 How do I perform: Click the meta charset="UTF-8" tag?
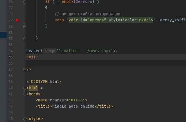(62, 100)
